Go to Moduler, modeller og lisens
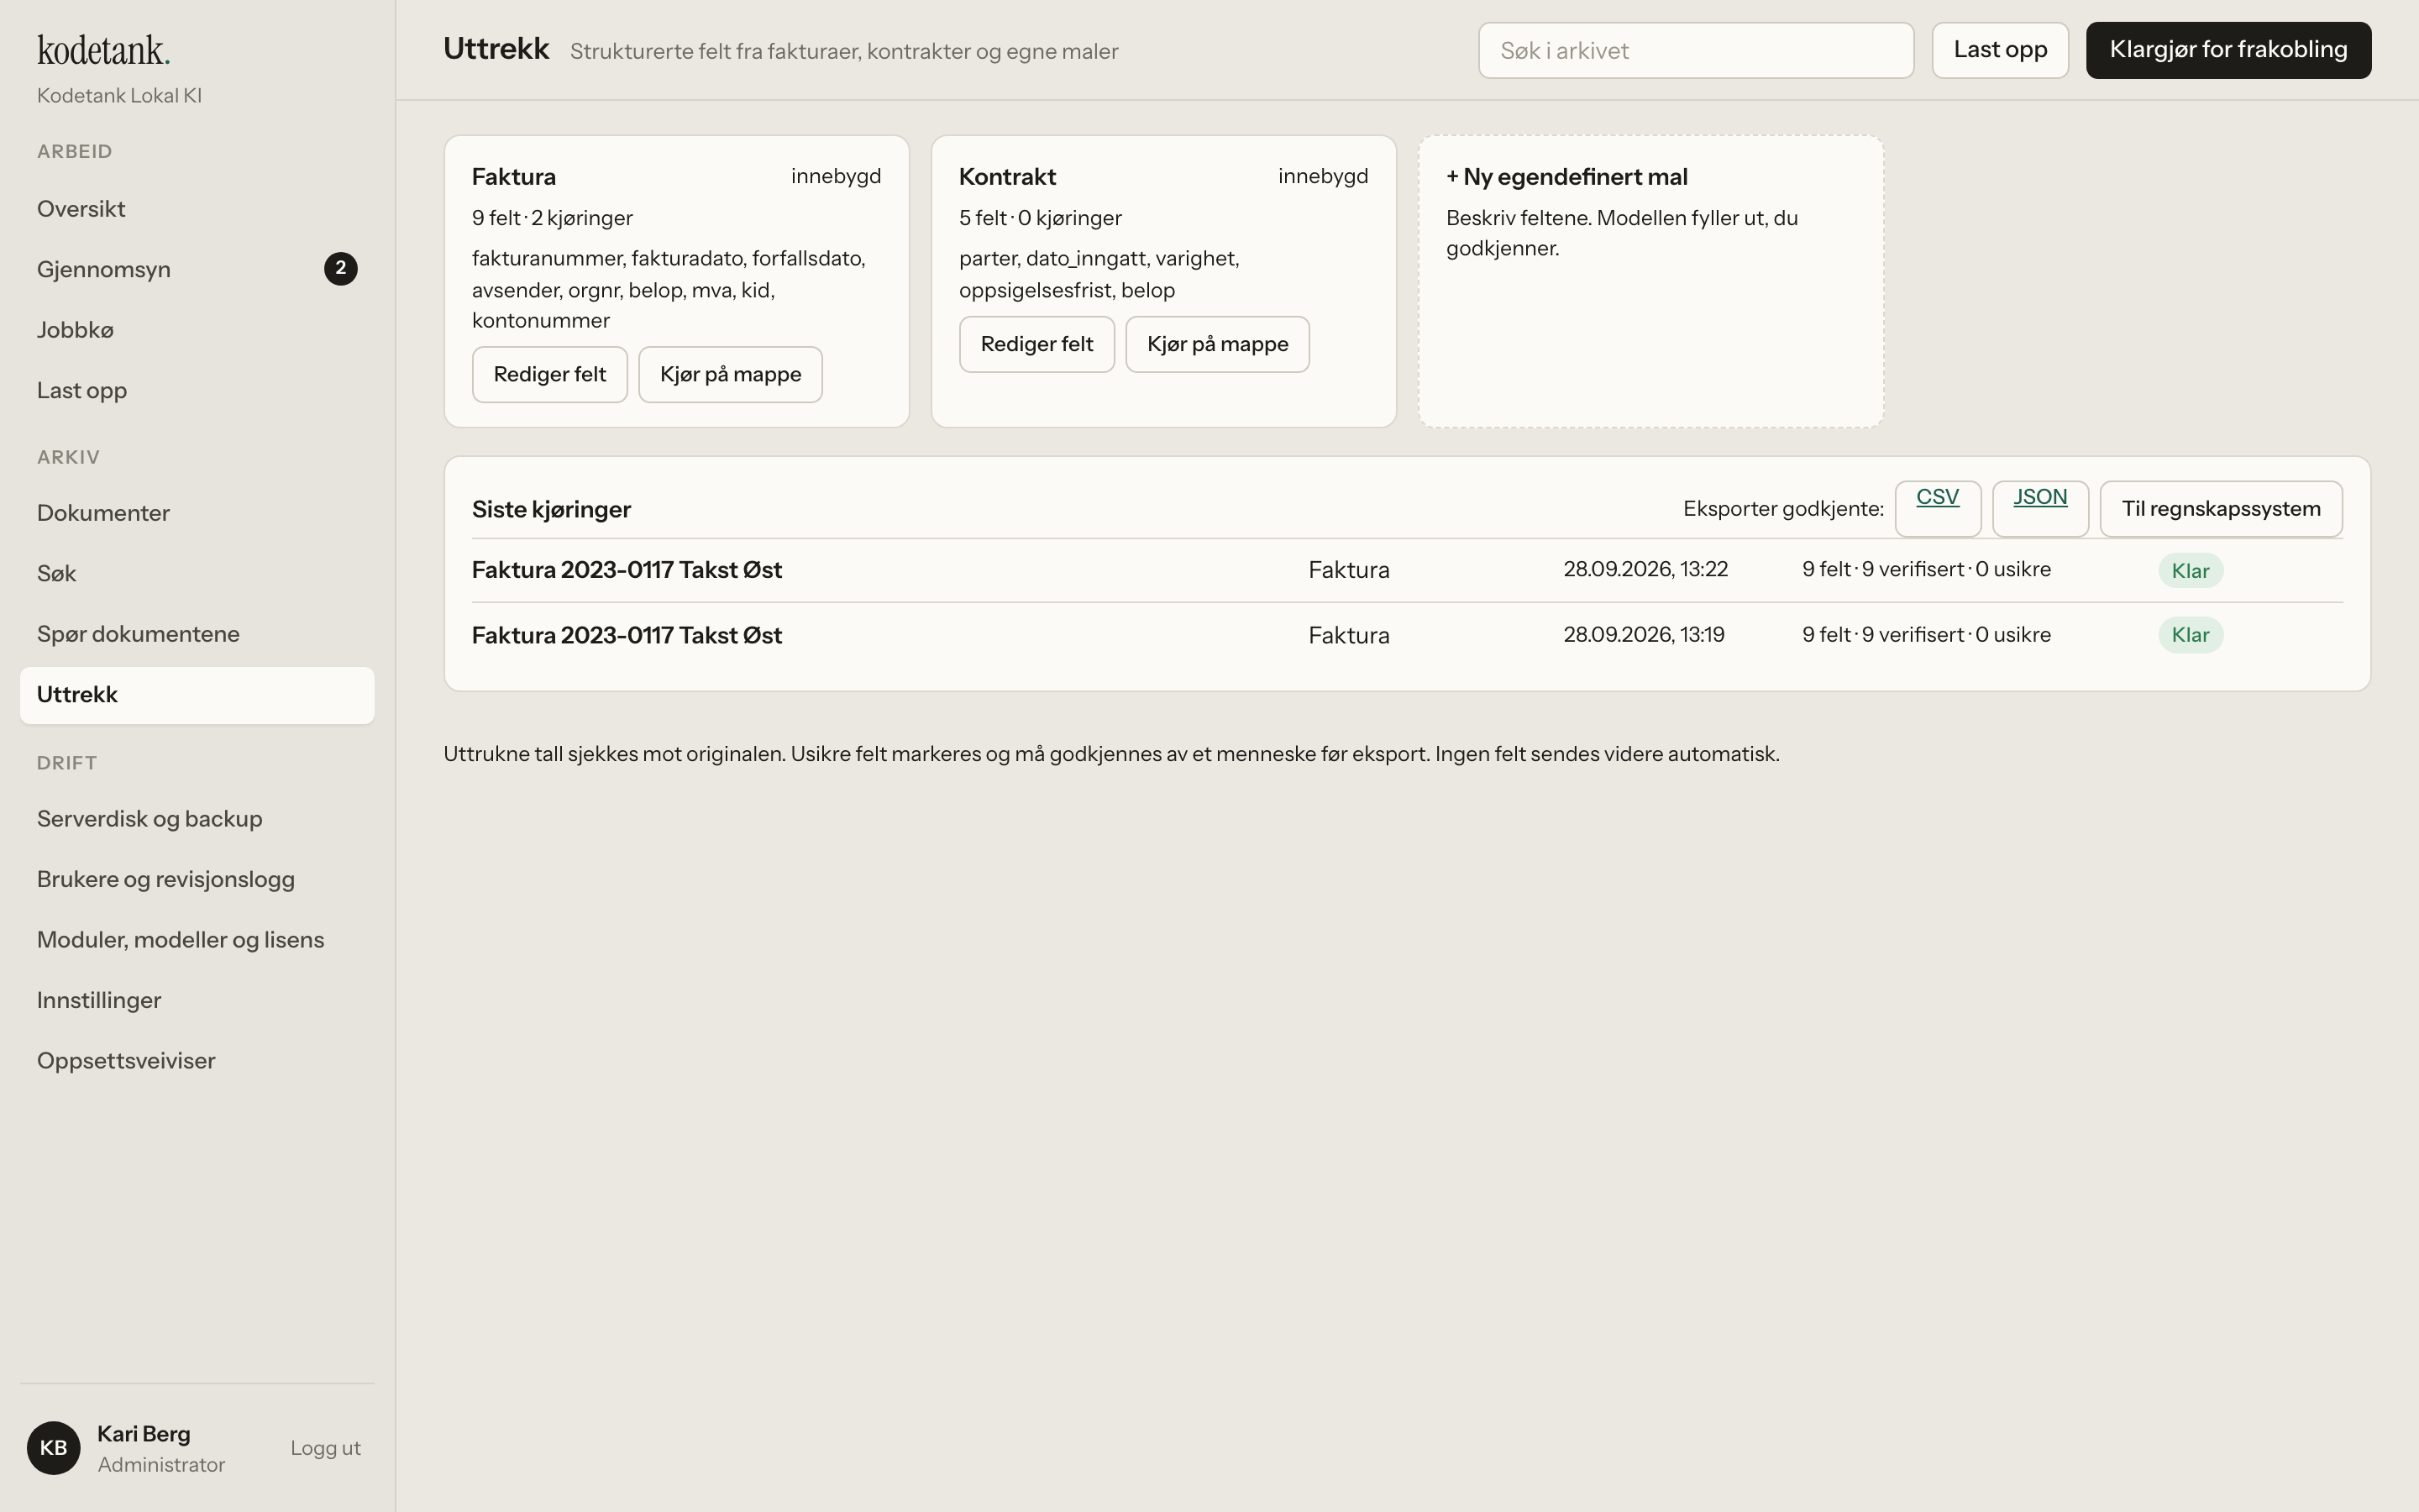Screen dimensions: 2419x1512 coord(197,940)
